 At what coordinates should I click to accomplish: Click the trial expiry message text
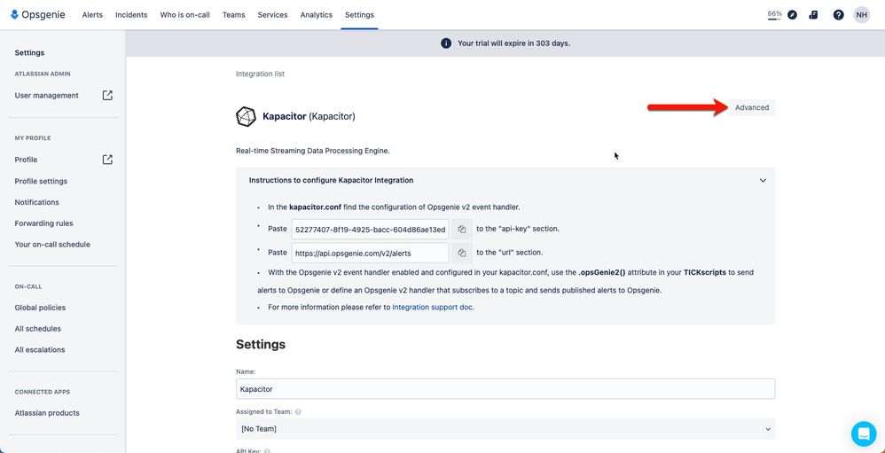click(x=513, y=43)
